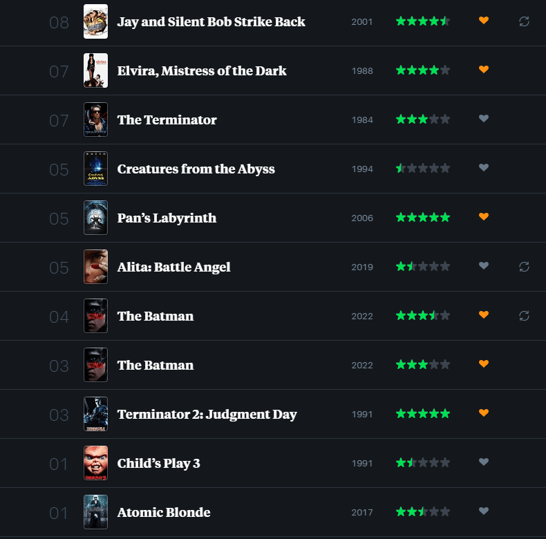Viewport: 546px width, 539px height.
Task: Open the Atomic Blonde title link
Action: pyautogui.click(x=164, y=513)
